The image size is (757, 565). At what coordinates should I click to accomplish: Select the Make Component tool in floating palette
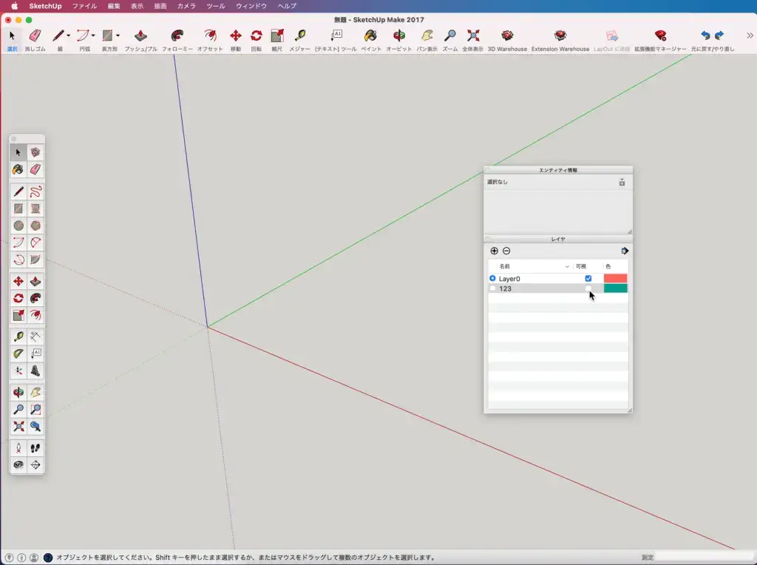tap(35, 152)
